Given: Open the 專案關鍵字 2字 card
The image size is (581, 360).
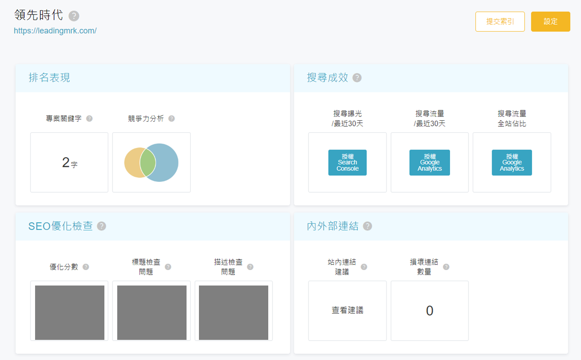Looking at the screenshot, I should tap(69, 162).
